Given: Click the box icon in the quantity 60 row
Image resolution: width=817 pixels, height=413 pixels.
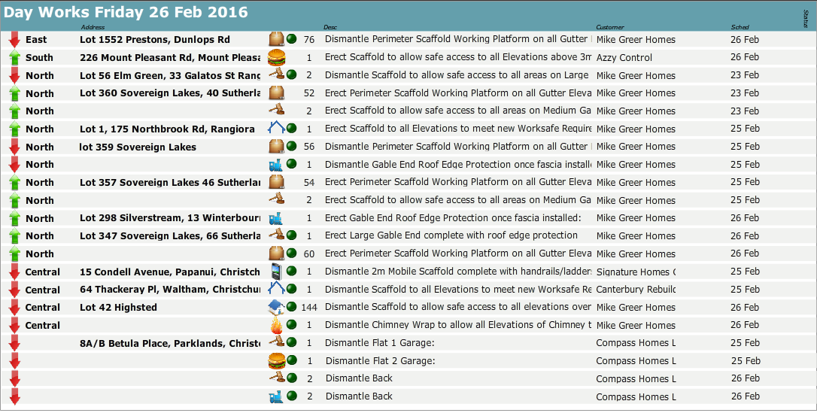Looking at the screenshot, I should click(276, 253).
